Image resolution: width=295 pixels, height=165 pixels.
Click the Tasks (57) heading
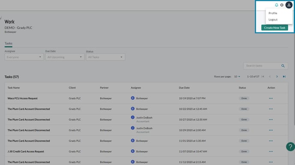[12, 77]
